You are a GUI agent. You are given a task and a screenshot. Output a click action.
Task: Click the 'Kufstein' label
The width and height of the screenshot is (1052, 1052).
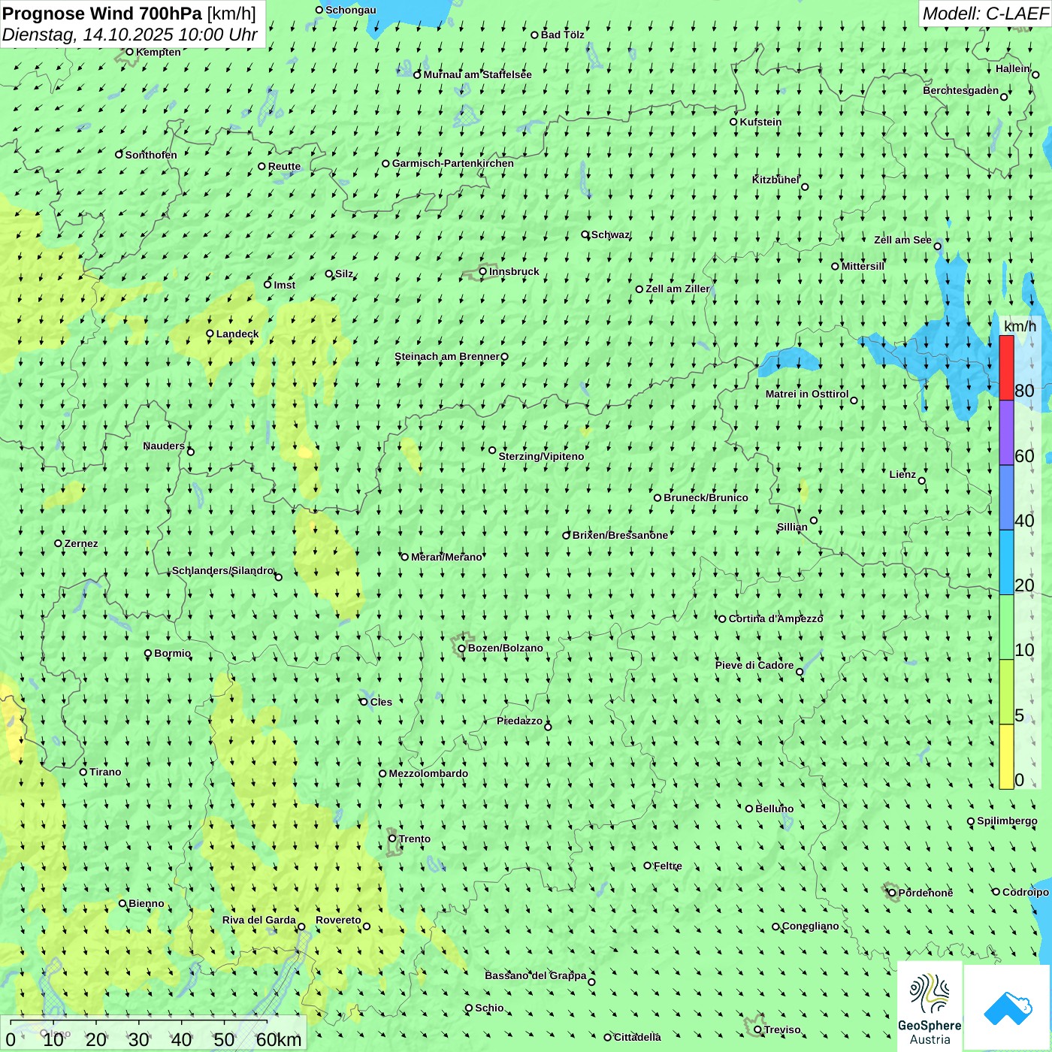click(760, 122)
